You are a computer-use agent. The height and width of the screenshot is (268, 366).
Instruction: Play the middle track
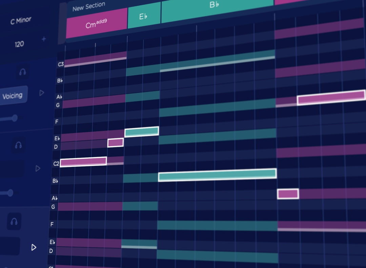pos(38,168)
